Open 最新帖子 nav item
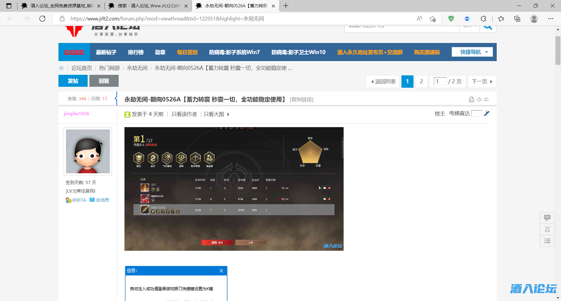Viewport: 561px width, 301px height. (106, 52)
